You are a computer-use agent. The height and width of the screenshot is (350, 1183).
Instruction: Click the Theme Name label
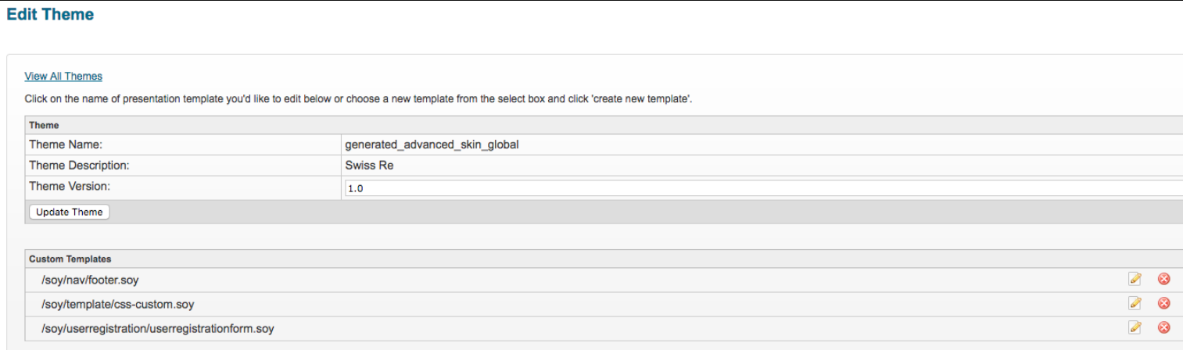66,145
